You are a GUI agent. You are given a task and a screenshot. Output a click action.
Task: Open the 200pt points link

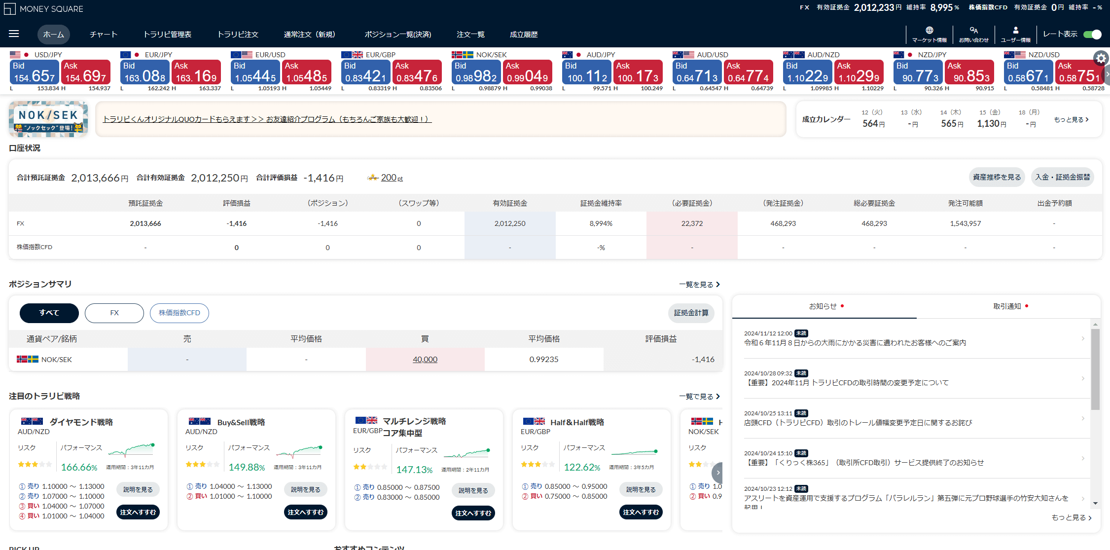[x=392, y=178]
